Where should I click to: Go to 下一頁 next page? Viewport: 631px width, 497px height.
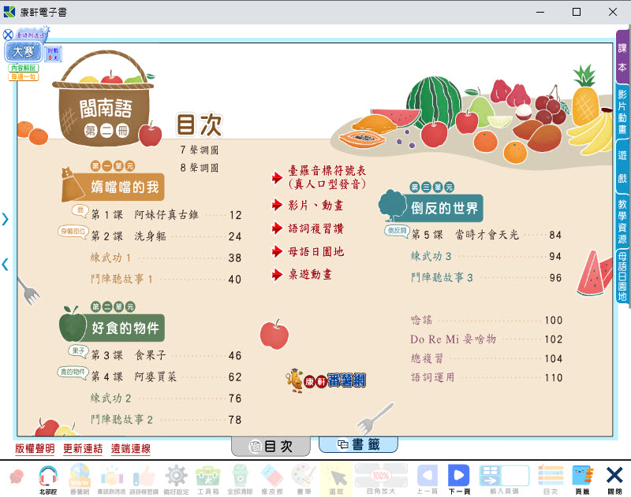point(459,480)
